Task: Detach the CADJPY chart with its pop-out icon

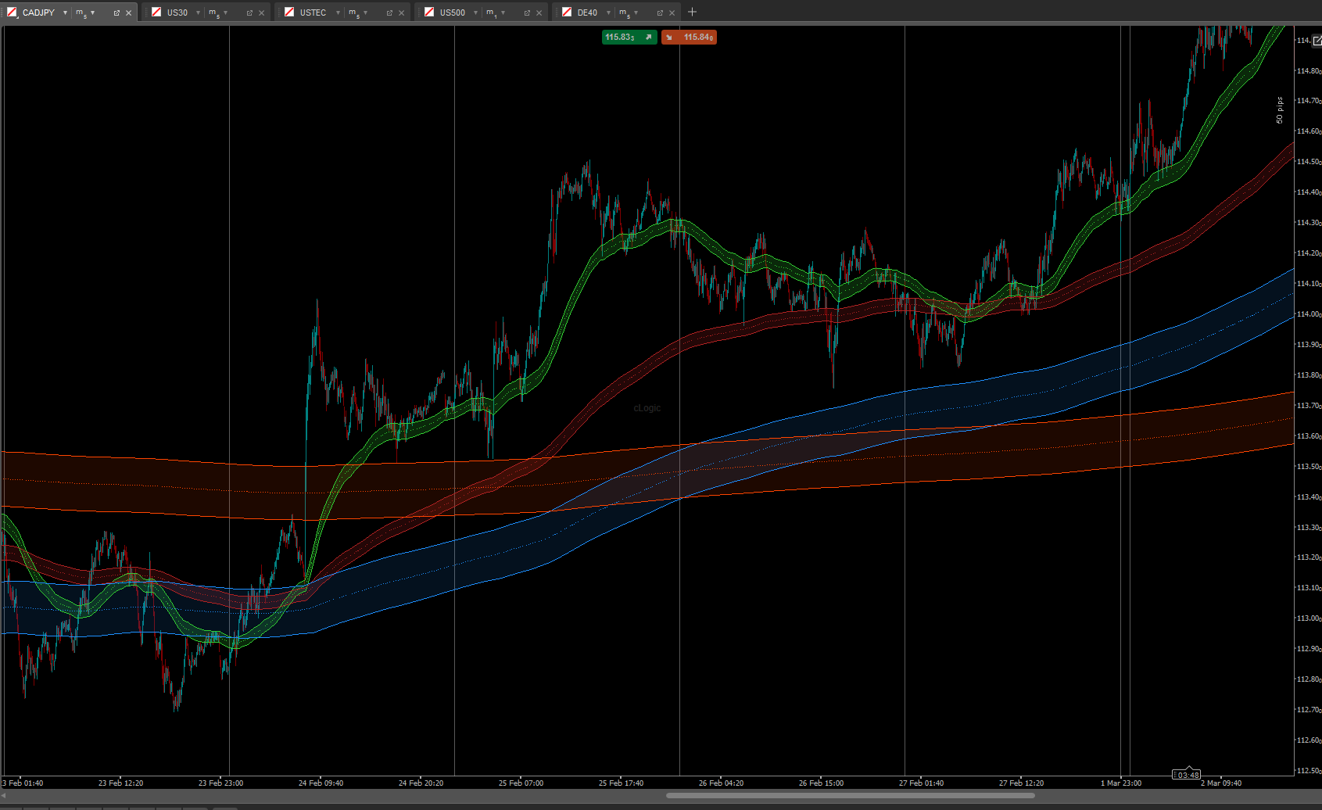Action: [x=115, y=12]
